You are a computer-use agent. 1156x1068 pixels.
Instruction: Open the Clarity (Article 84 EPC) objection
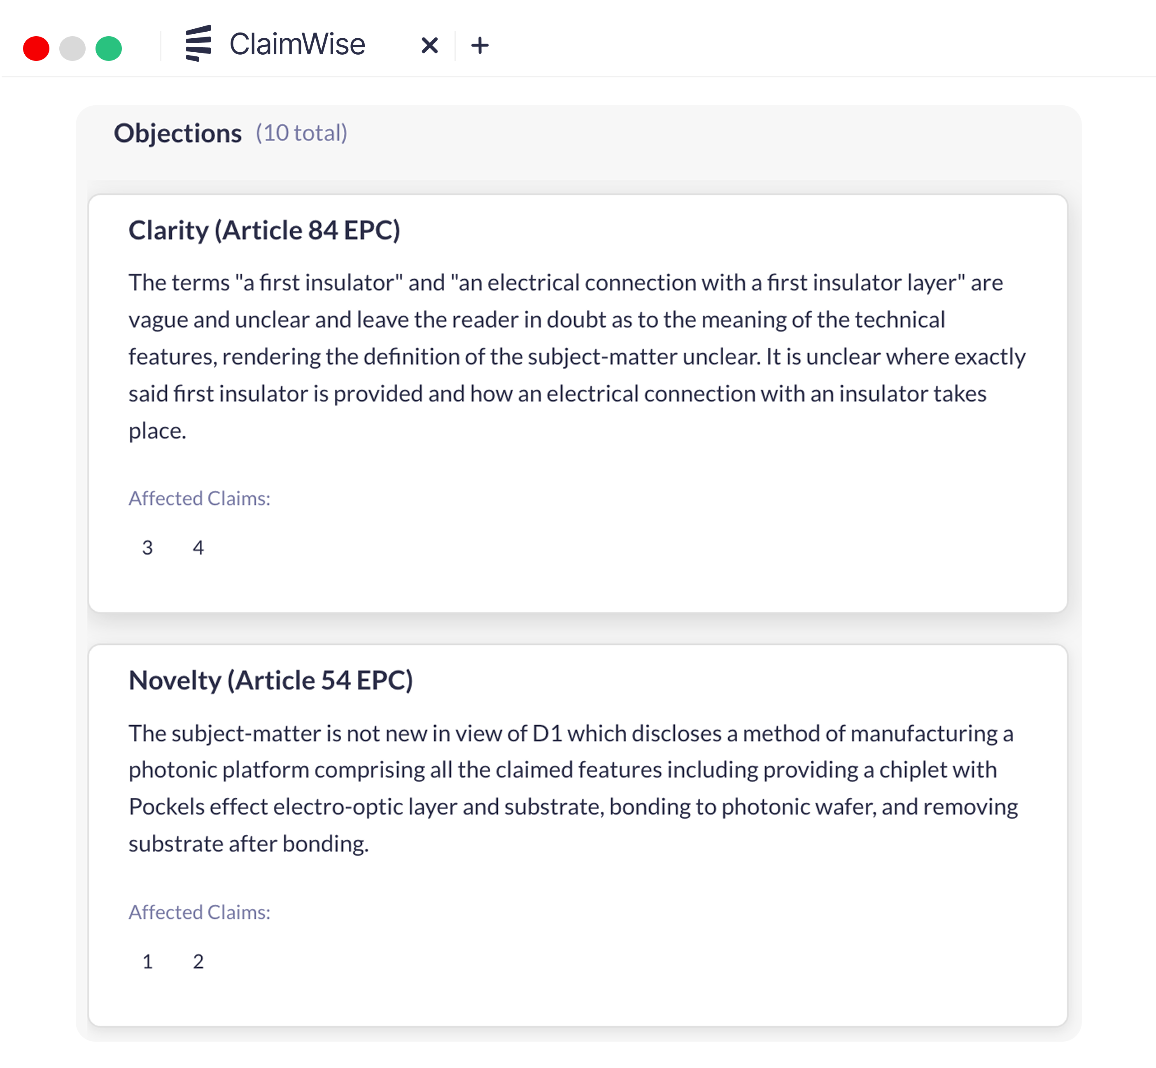coord(264,230)
